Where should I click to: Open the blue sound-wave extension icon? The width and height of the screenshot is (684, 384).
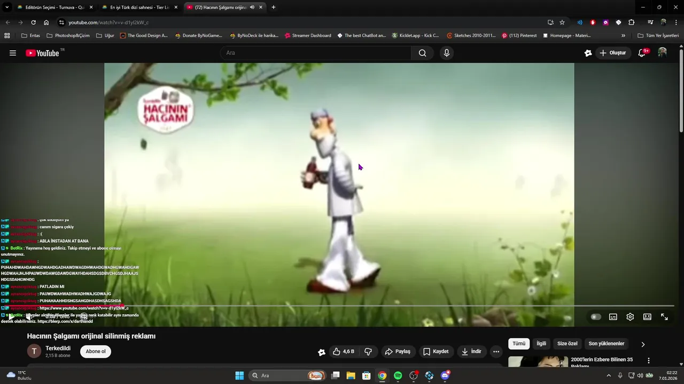click(x=580, y=22)
